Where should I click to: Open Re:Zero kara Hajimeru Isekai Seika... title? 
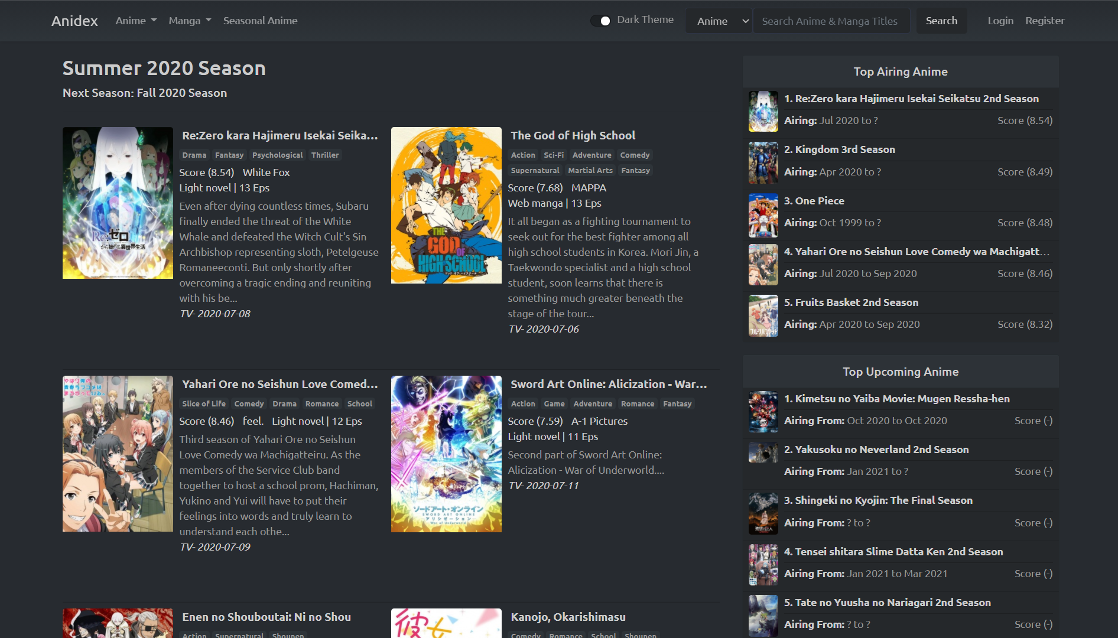coord(279,135)
